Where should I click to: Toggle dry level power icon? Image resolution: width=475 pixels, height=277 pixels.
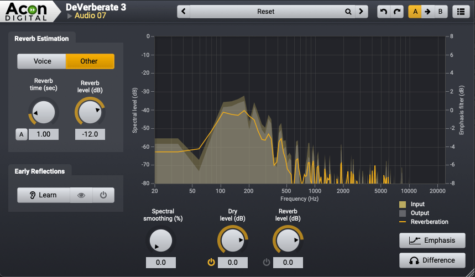click(x=211, y=262)
